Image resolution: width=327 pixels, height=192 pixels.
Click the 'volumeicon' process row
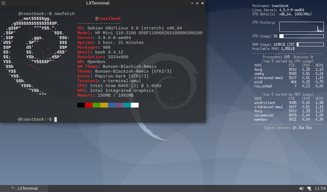pos(289,115)
